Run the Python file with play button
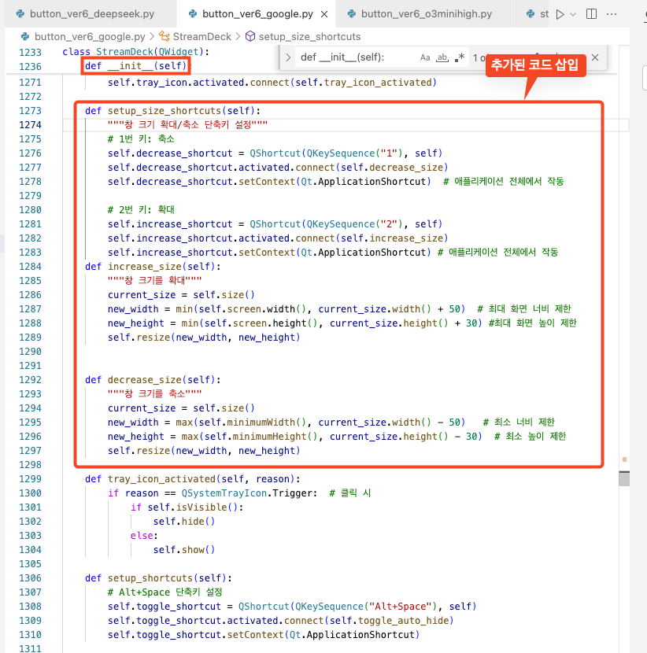Screen dimensions: 647x653 [x=560, y=14]
